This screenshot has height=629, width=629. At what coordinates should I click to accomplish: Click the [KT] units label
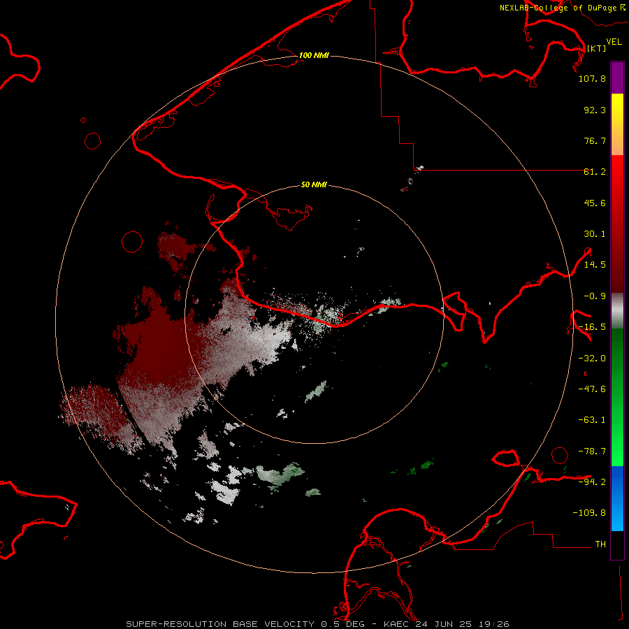tap(596, 48)
